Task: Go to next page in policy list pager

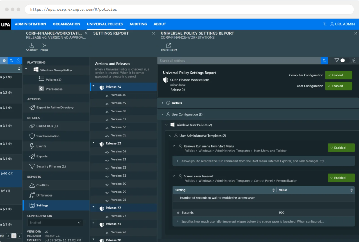Action: [x=19, y=236]
